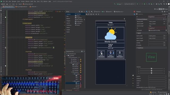170x95 pixels.
Task: Select ConstraintLayout root in Component Tree
Action: click(x=71, y=54)
